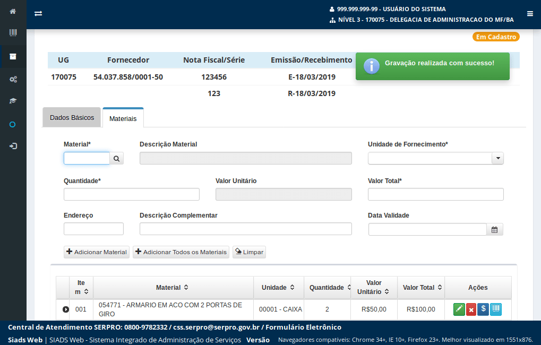Image resolution: width=541 pixels, height=345 pixels.
Task: Open the Data Validade calendar picker
Action: click(x=495, y=229)
